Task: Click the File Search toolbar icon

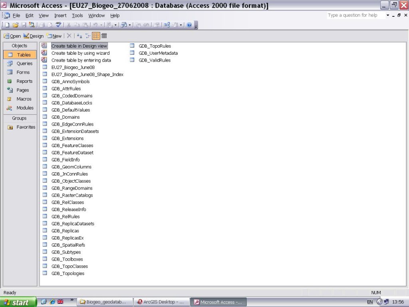Action: pyautogui.click(x=32, y=25)
